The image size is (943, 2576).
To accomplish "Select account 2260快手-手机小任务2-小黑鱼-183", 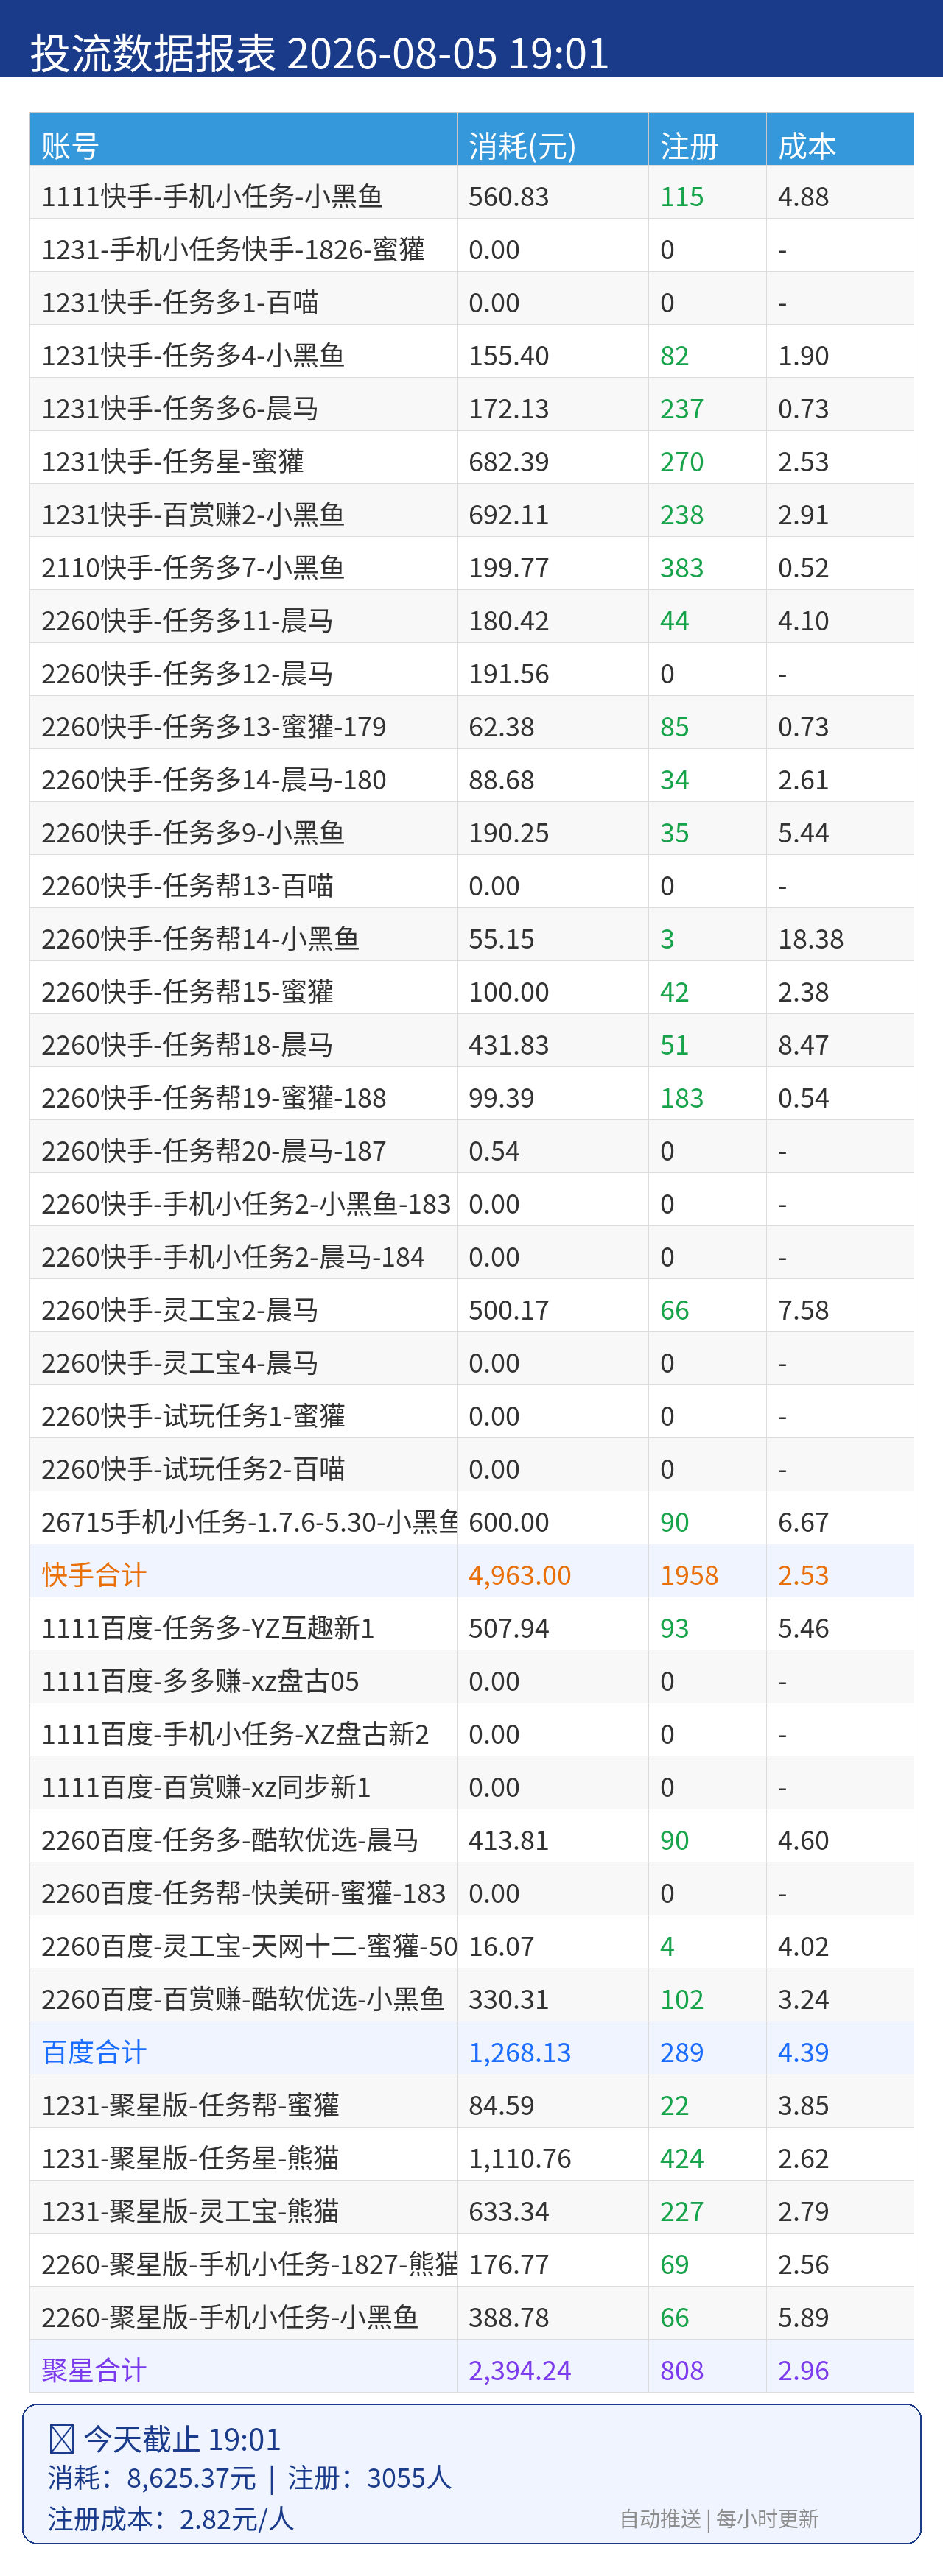I will [x=246, y=1204].
